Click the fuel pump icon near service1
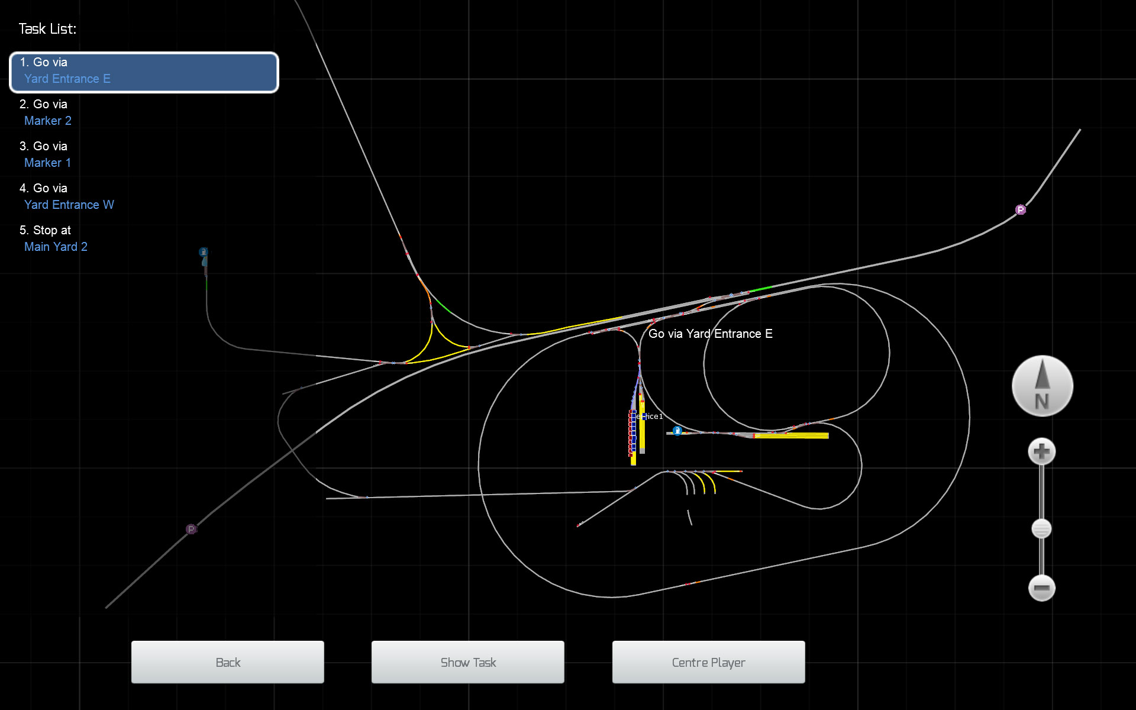 click(677, 430)
